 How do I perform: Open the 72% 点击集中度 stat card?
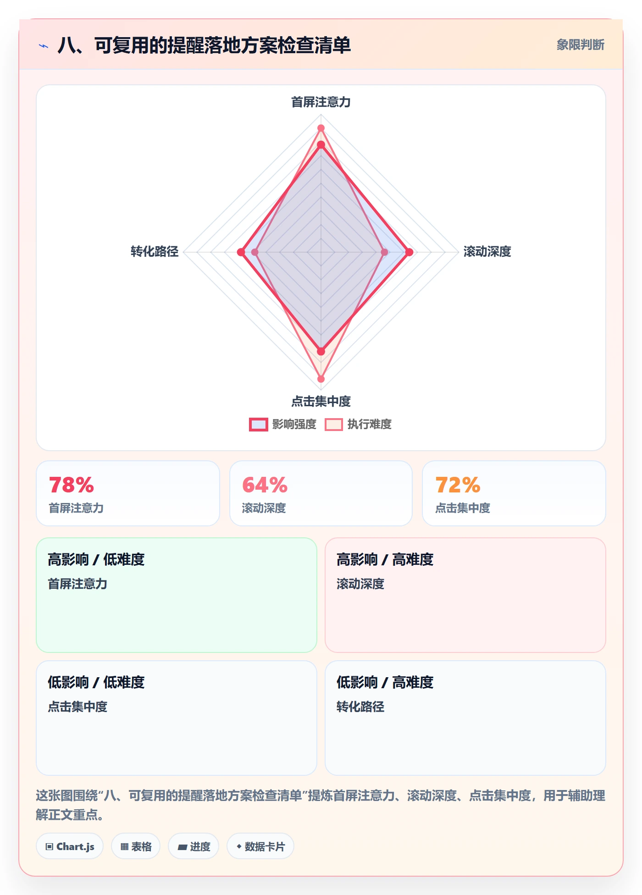click(514, 493)
